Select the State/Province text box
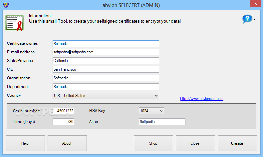The height and width of the screenshot is (157, 263). click(106, 61)
